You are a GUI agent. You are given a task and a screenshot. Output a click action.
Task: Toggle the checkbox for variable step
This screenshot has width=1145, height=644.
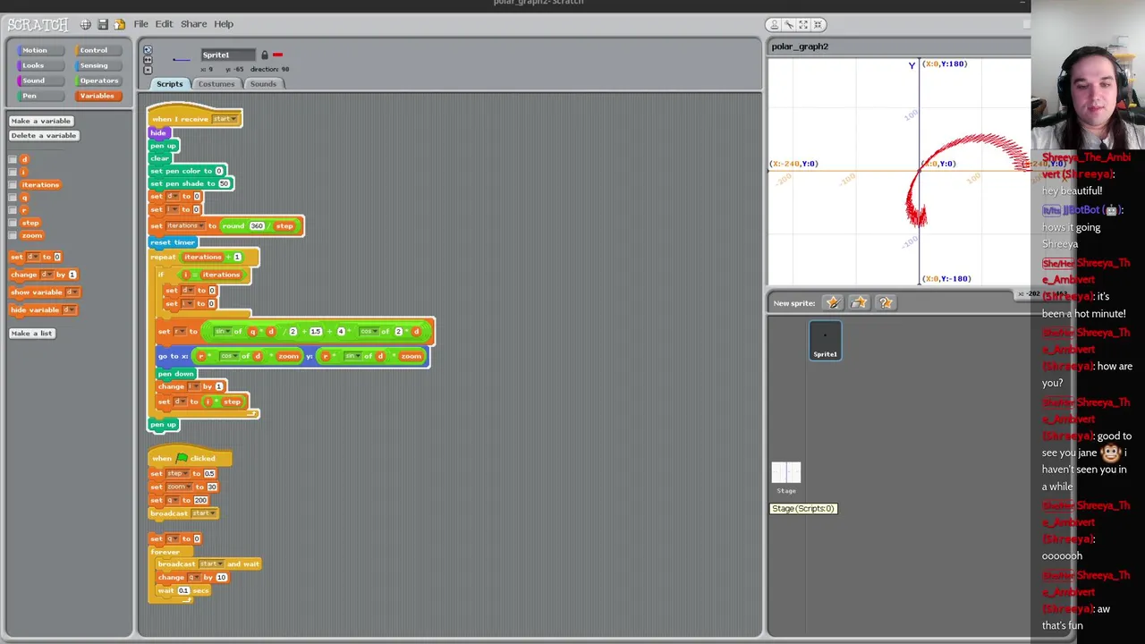click(13, 223)
